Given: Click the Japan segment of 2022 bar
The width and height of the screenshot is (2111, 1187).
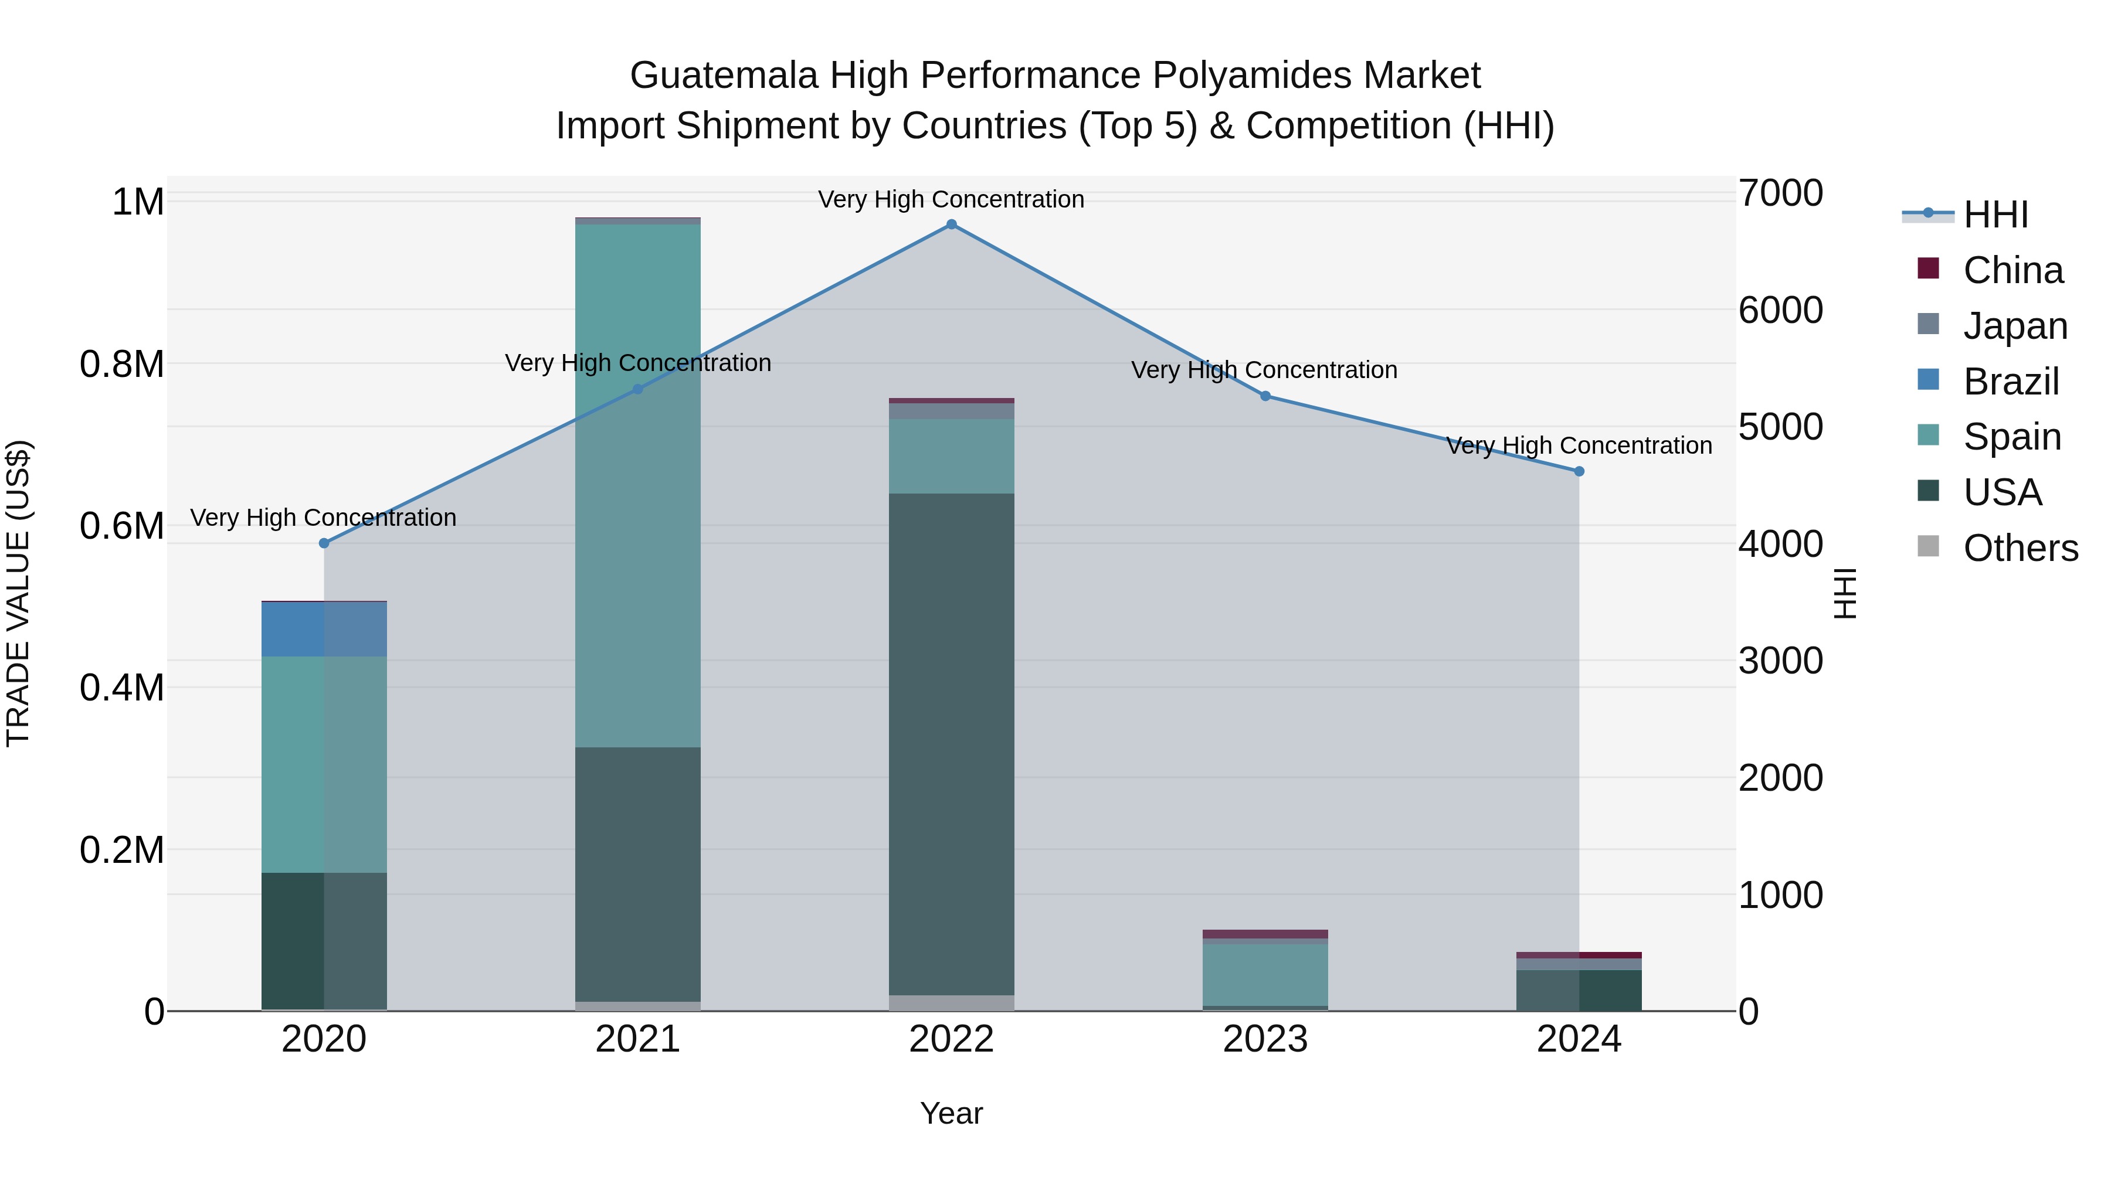Looking at the screenshot, I should 952,411.
